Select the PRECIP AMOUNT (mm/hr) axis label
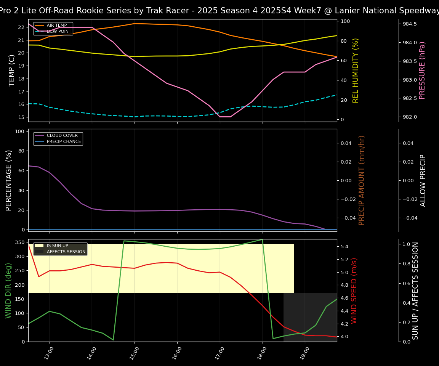Screen dimensions: 439x366 click(x=362, y=180)
